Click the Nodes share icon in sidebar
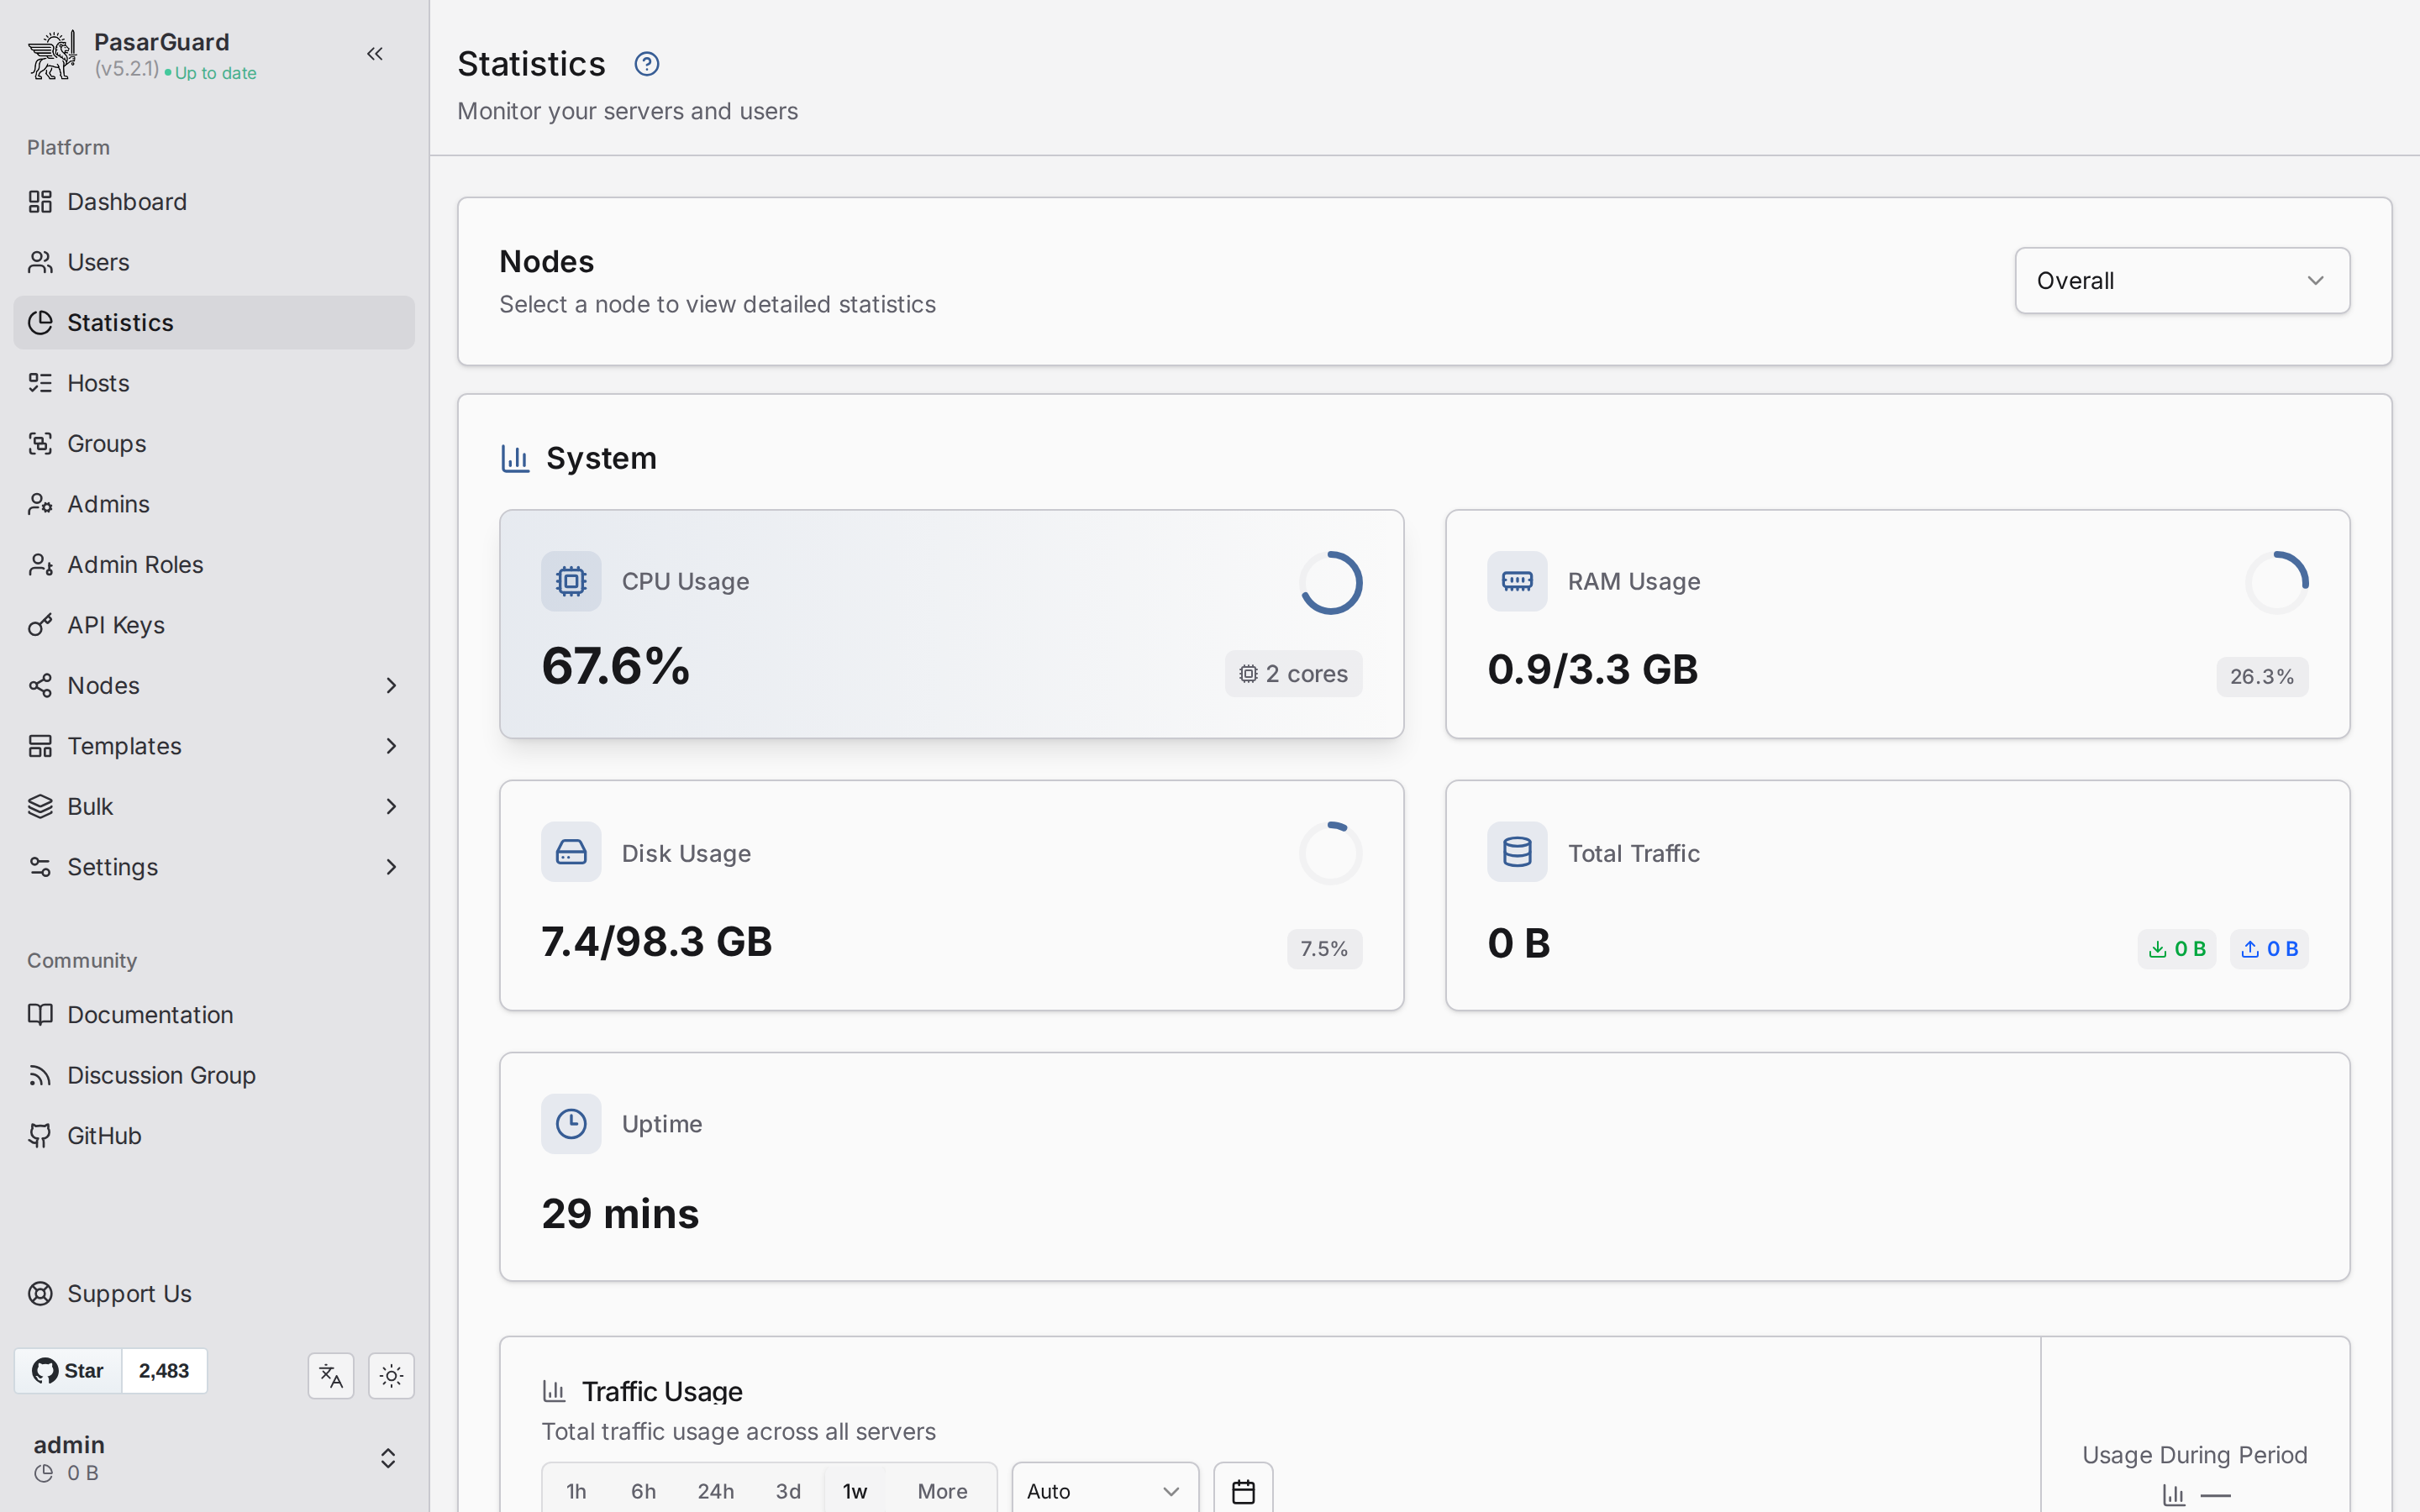The height and width of the screenshot is (1512, 2420). [40, 685]
